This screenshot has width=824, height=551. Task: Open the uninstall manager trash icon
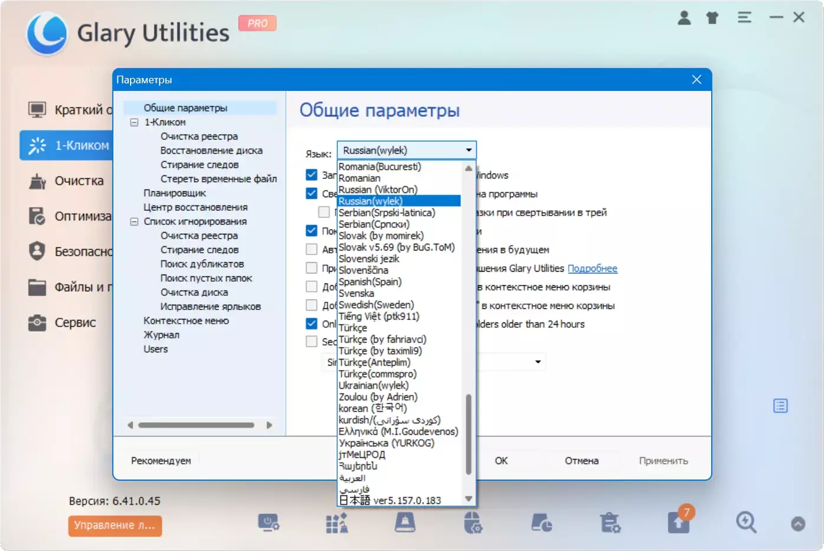point(610,523)
